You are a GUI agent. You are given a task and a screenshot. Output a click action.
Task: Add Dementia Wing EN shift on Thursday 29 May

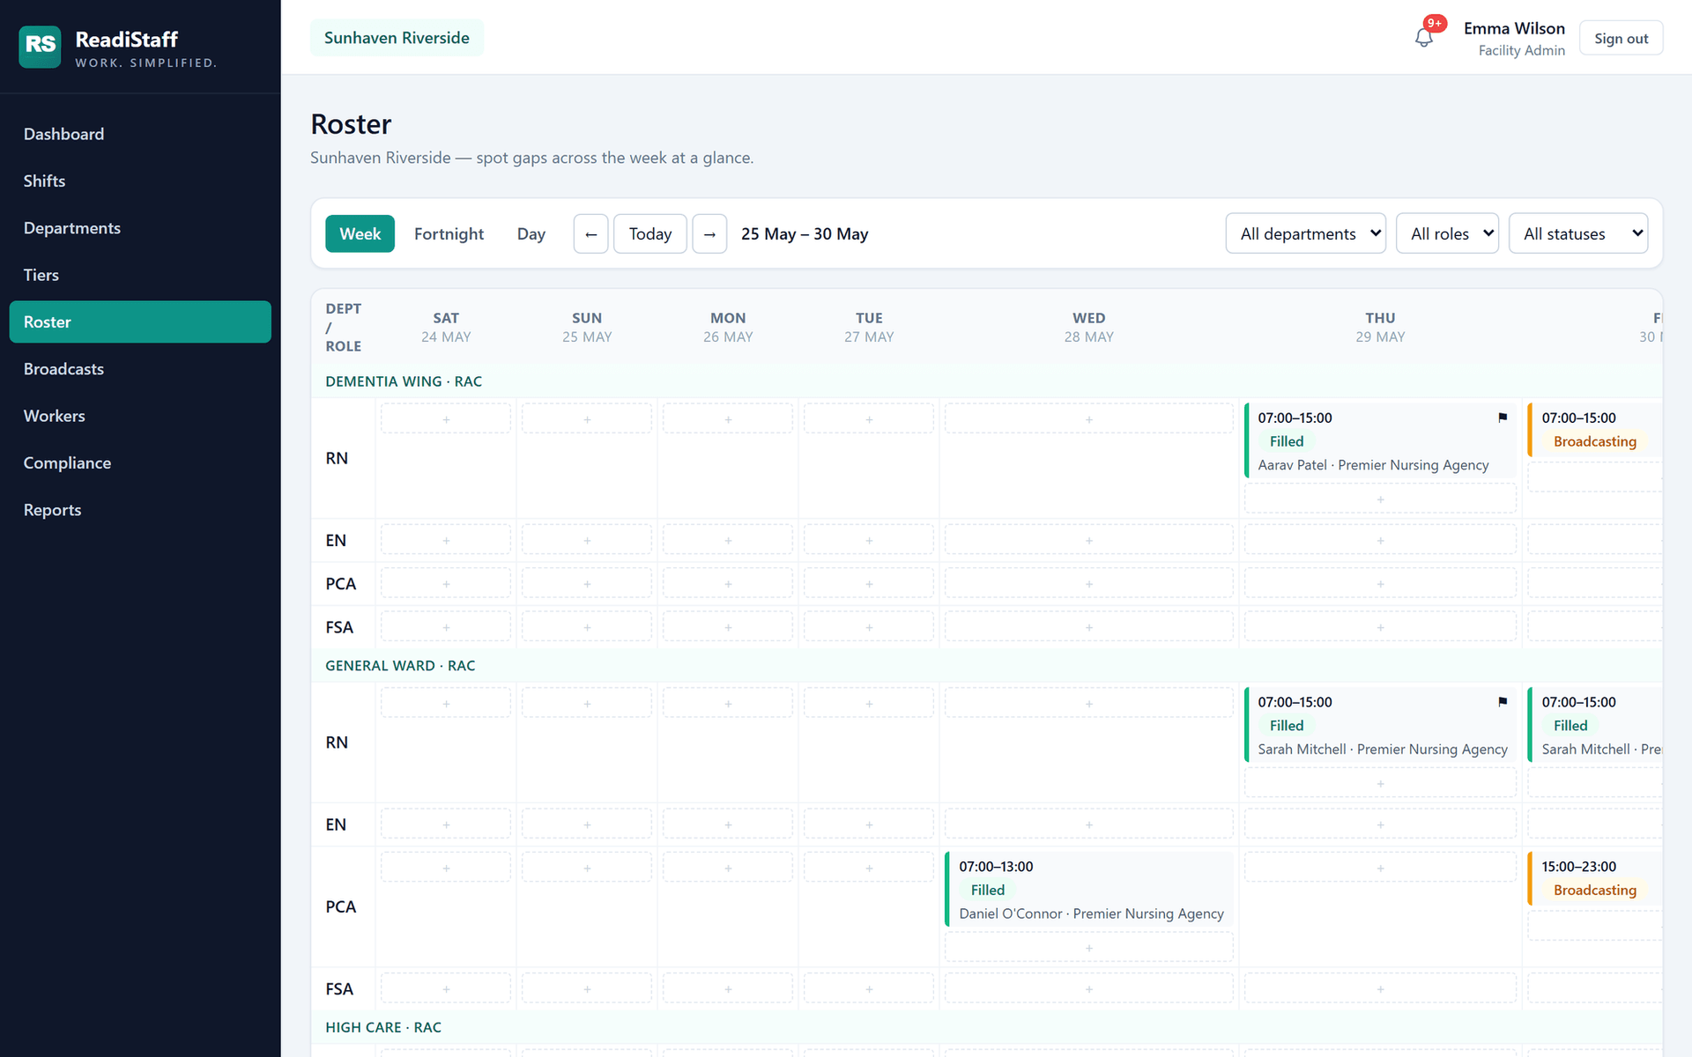coord(1380,540)
